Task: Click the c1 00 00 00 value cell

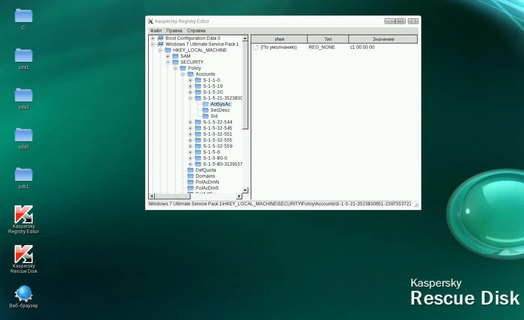Action: pyautogui.click(x=362, y=47)
